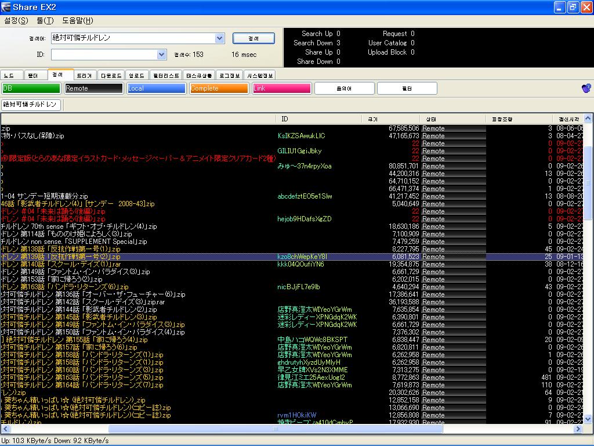Open the 툴(T) menu
This screenshot has width=594, height=446.
(45, 20)
